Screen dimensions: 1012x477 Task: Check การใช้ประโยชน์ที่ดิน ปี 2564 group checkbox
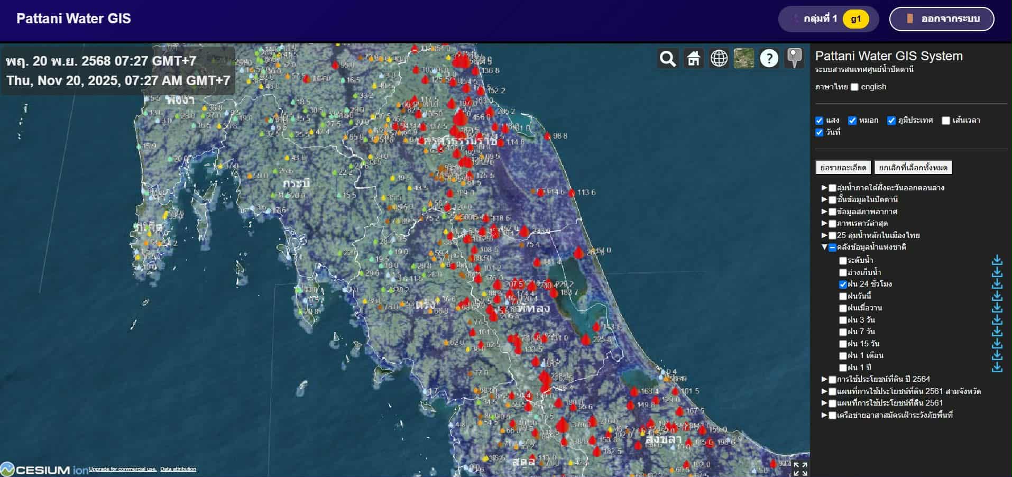(x=832, y=379)
